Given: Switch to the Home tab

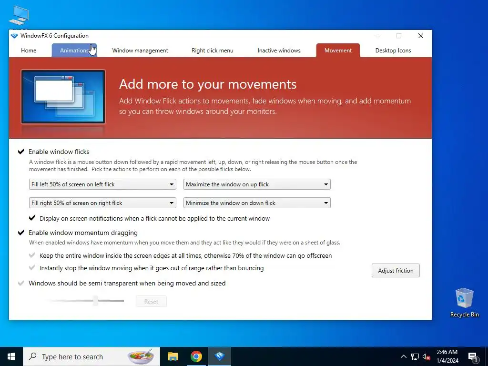Looking at the screenshot, I should pyautogui.click(x=29, y=51).
